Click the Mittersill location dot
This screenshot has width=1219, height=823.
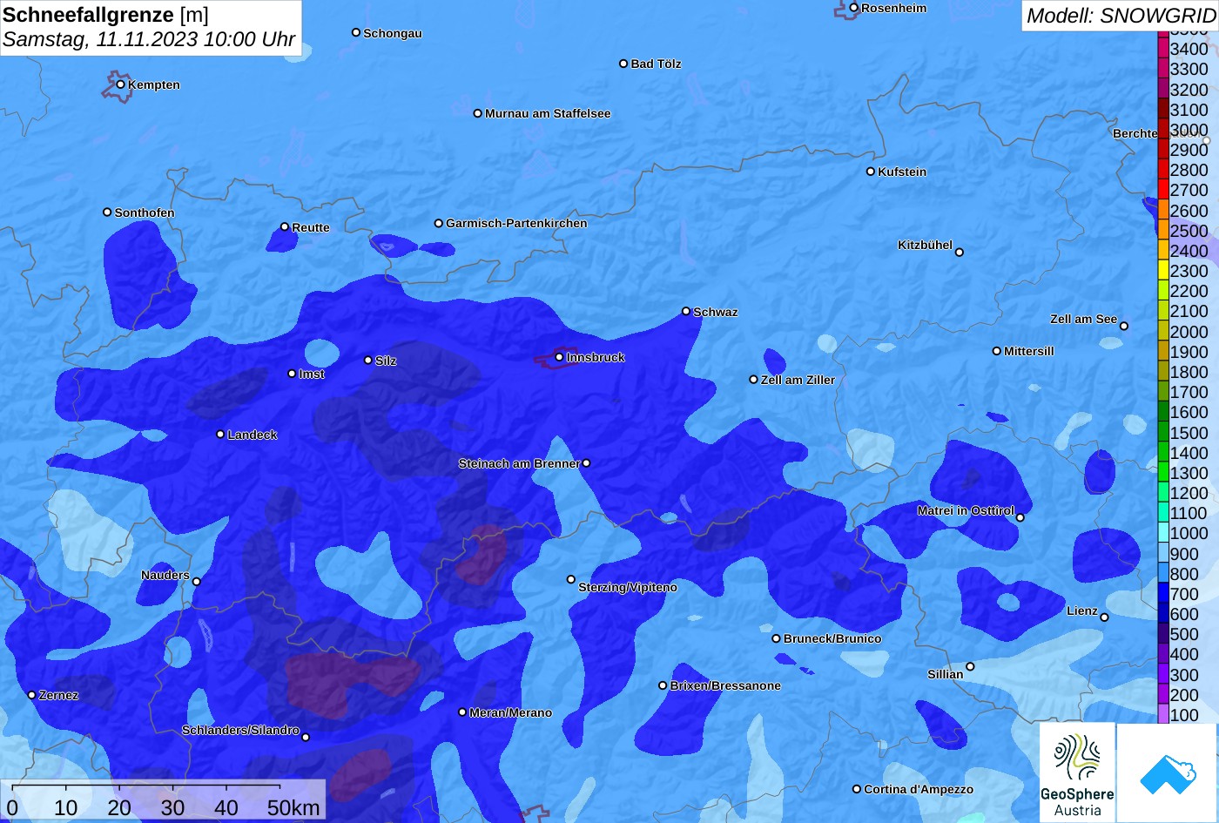(997, 351)
